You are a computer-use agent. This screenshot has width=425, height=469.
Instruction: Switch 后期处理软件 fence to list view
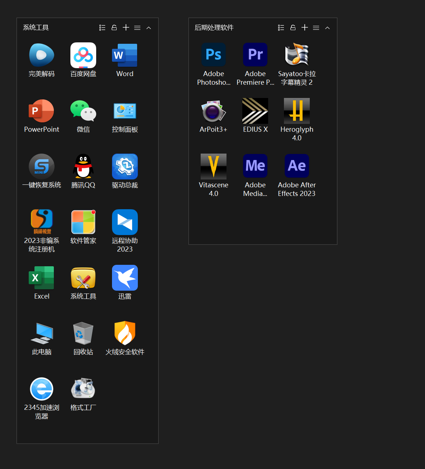pyautogui.click(x=281, y=28)
